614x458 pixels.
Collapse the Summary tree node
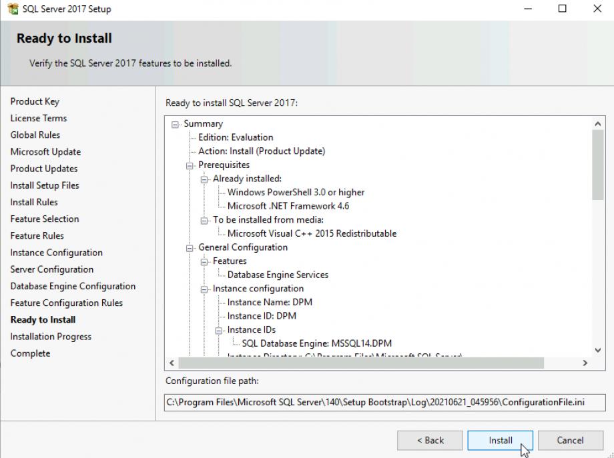(x=174, y=123)
